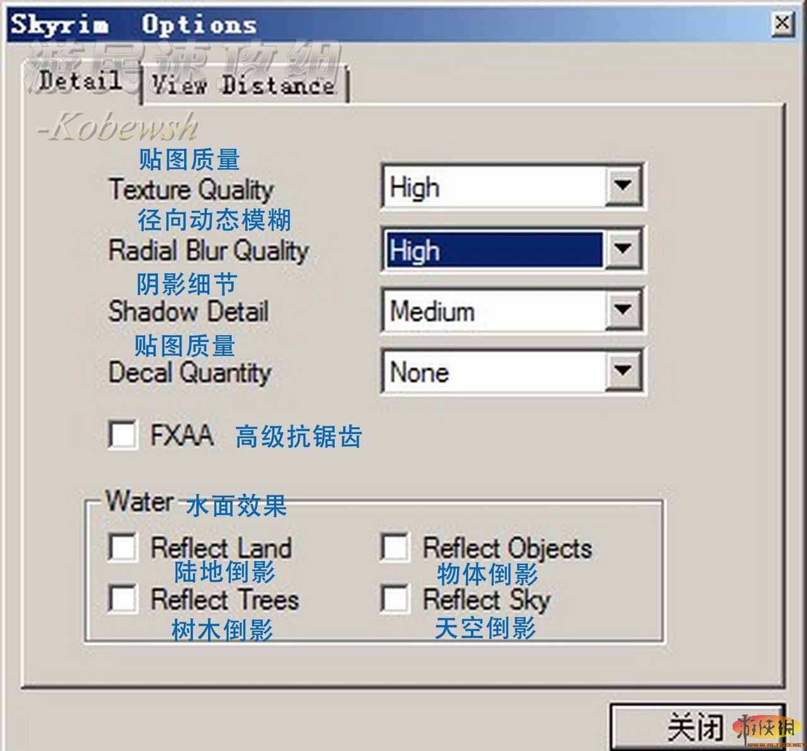Click the Shadow Detail Medium value
Image resolution: width=807 pixels, height=751 pixels.
[x=494, y=310]
